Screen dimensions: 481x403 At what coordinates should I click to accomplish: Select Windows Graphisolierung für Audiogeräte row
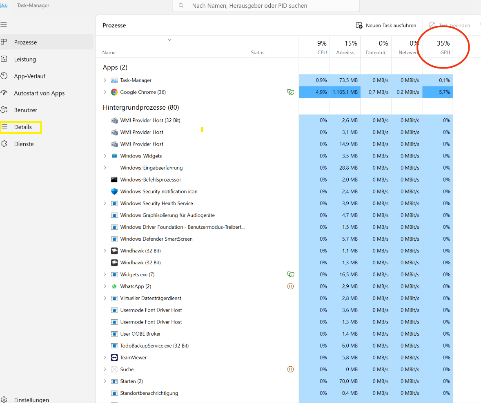pyautogui.click(x=274, y=215)
